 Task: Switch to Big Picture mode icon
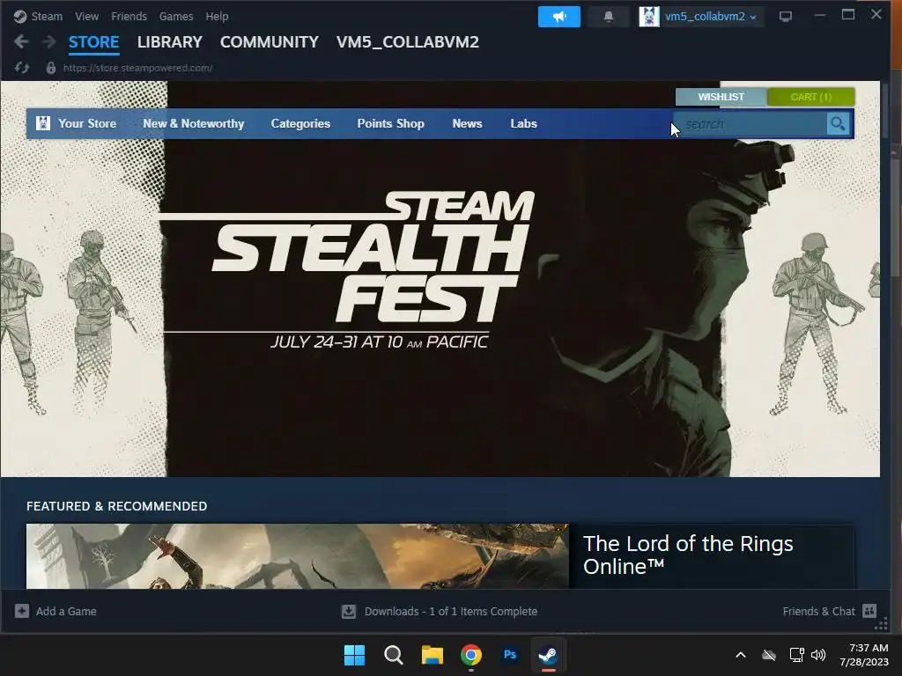785,17
